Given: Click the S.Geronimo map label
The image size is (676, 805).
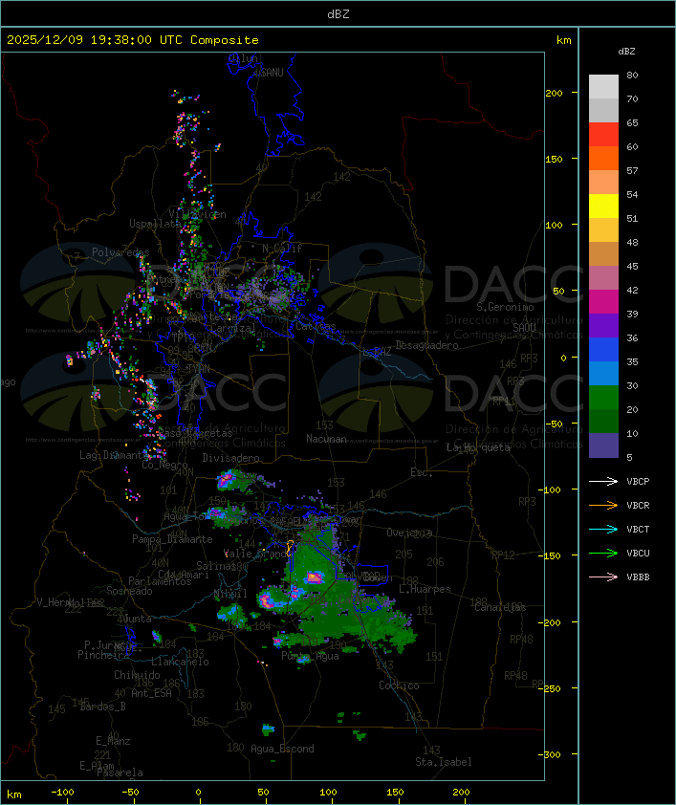Looking at the screenshot, I should 505,307.
